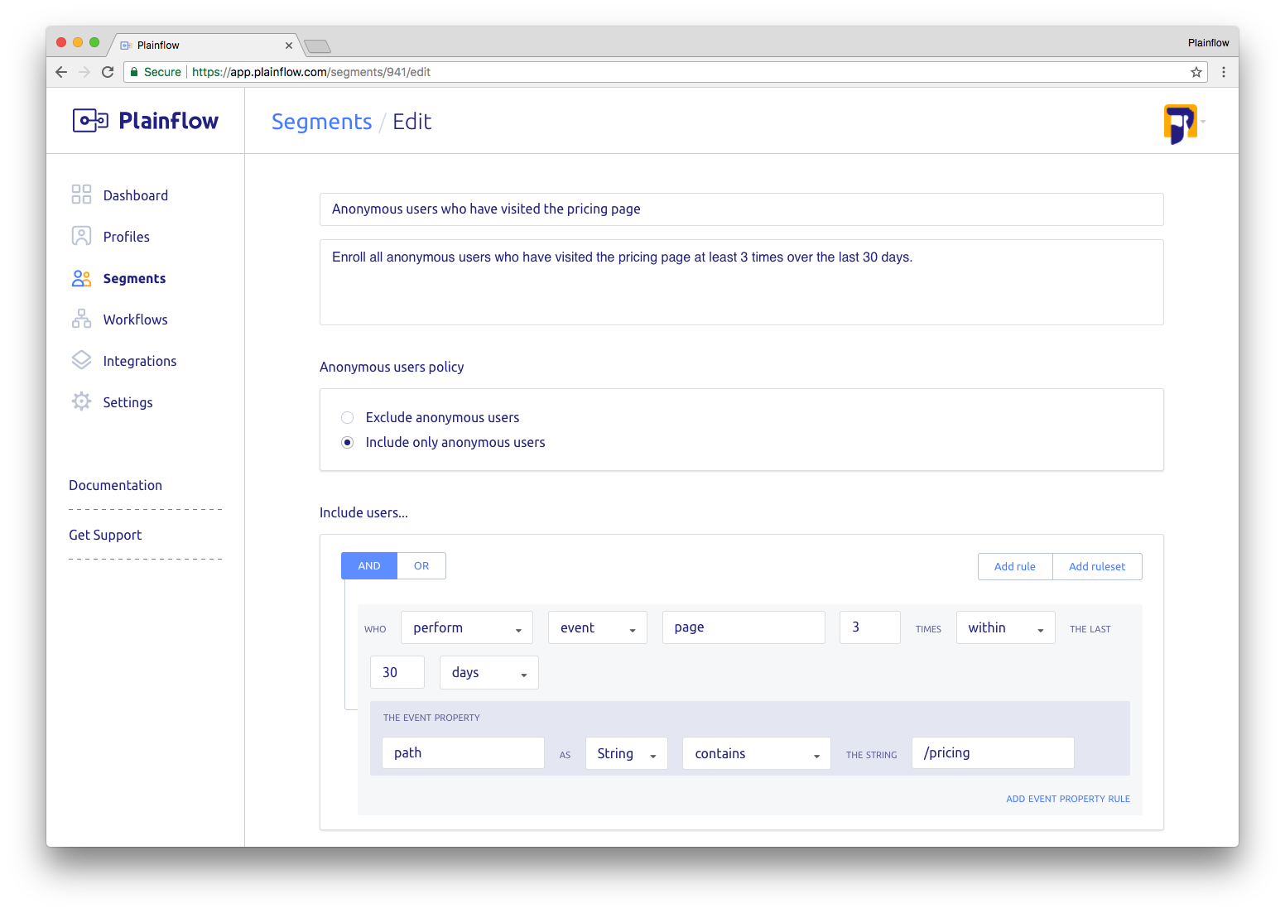
Task: Go to Profiles in sidebar
Action: coord(127,237)
